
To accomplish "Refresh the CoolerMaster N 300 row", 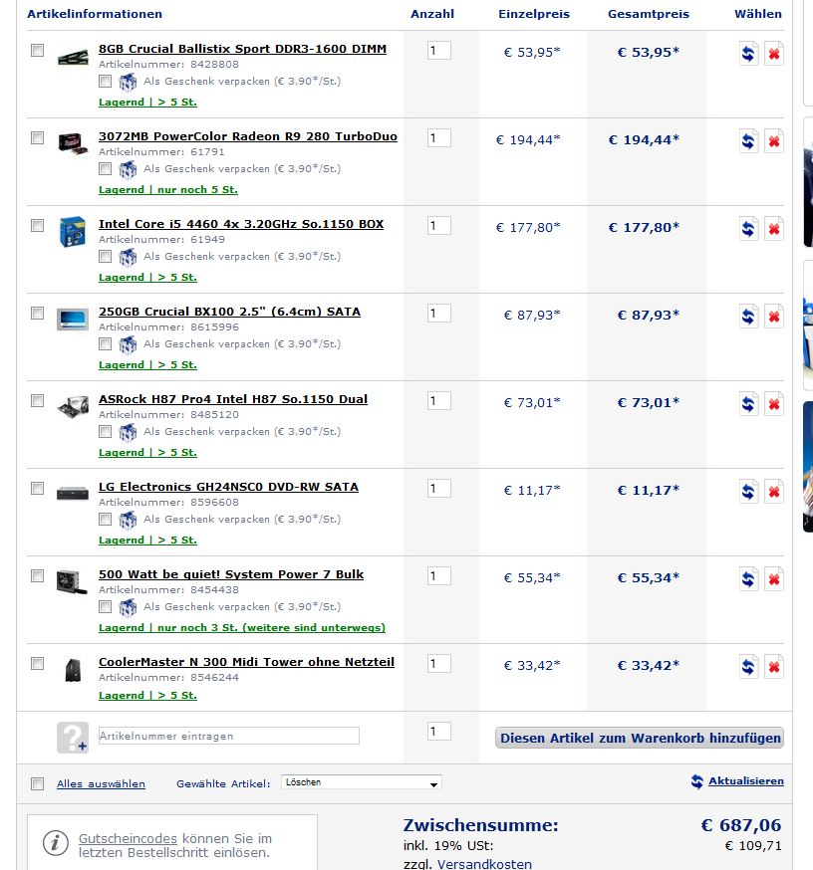I will pyautogui.click(x=748, y=668).
